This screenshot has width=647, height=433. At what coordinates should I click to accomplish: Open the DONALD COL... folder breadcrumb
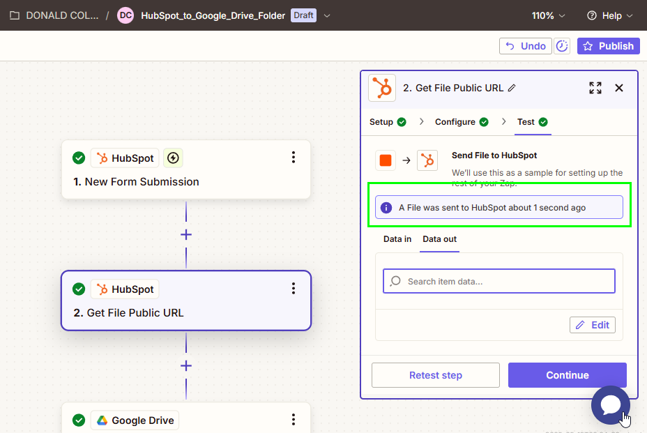54,15
